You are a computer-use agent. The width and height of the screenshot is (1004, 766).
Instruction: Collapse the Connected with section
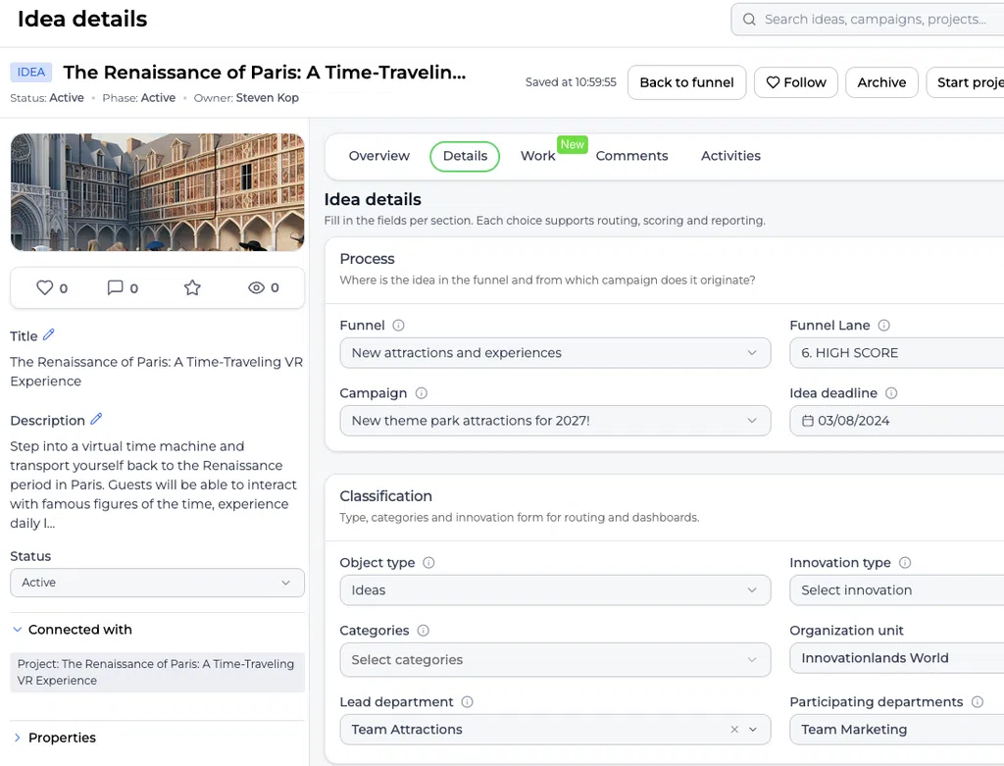[18, 630]
